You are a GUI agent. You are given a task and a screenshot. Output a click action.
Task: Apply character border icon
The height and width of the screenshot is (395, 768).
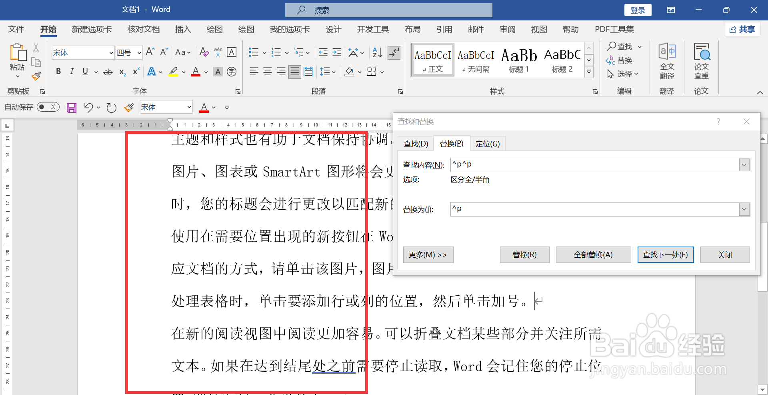click(232, 52)
